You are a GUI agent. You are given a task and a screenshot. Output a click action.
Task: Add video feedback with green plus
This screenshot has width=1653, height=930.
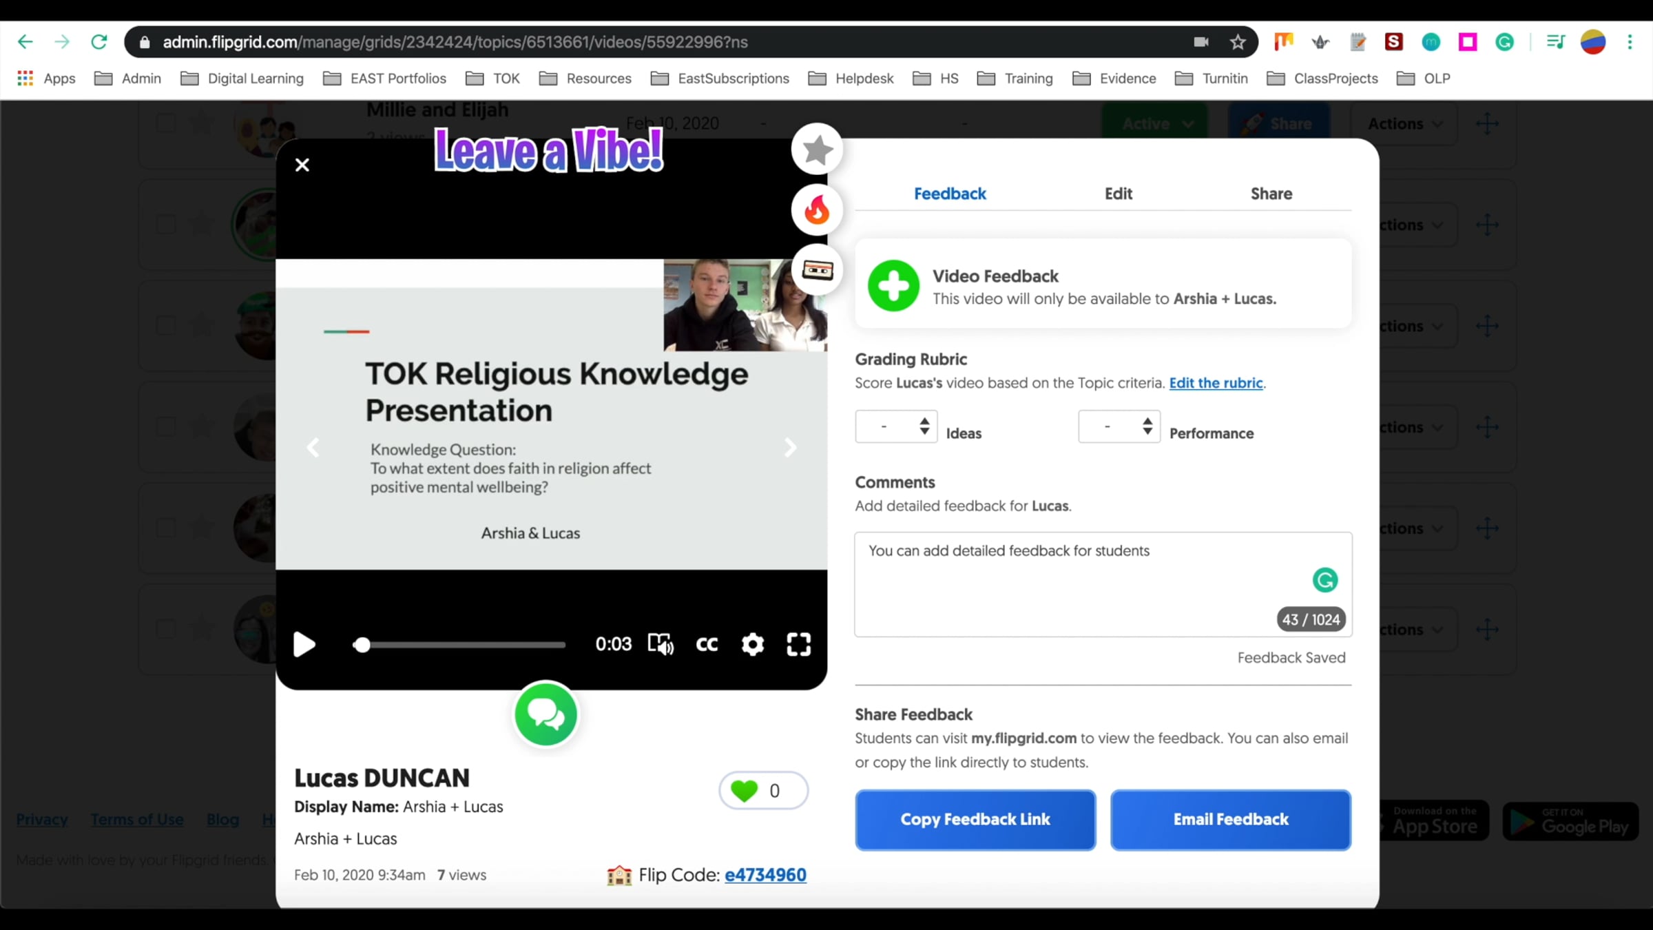893,286
